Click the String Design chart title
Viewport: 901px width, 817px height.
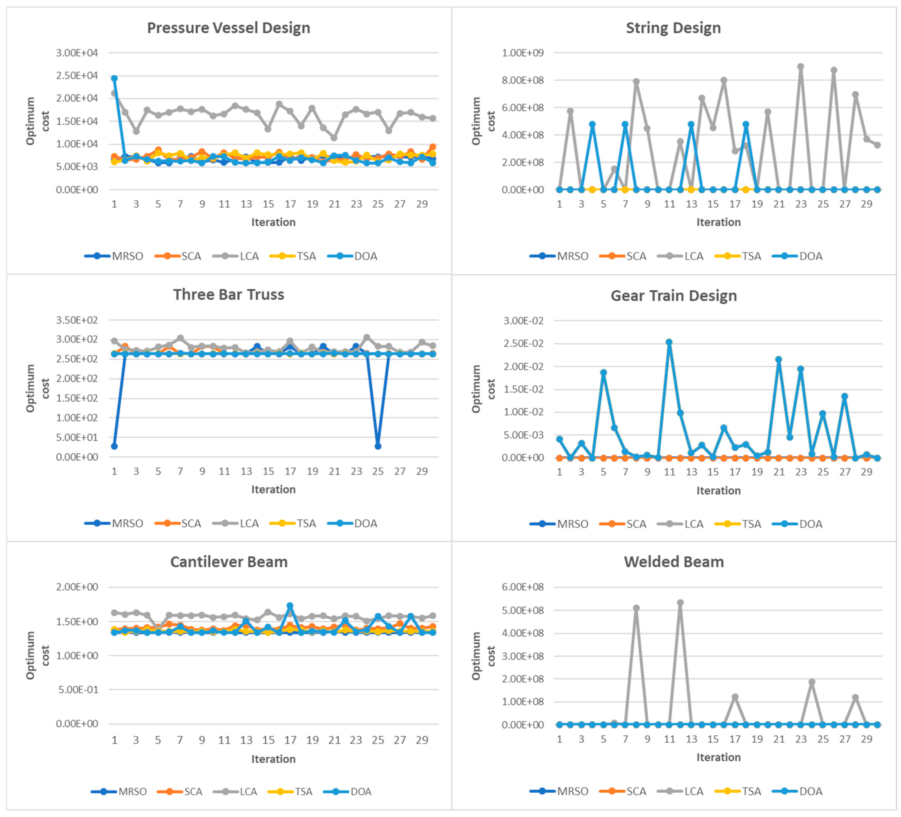pos(673,28)
